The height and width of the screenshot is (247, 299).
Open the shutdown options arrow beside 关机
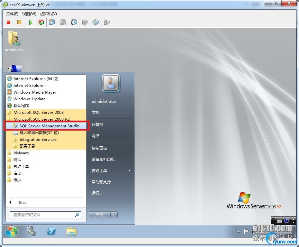point(114,215)
